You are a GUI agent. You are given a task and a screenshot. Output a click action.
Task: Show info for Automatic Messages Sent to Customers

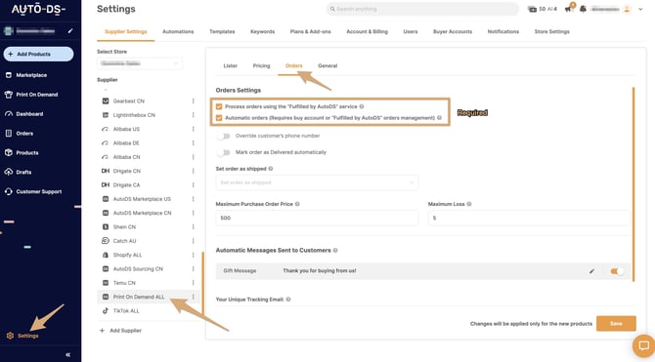tap(335, 250)
